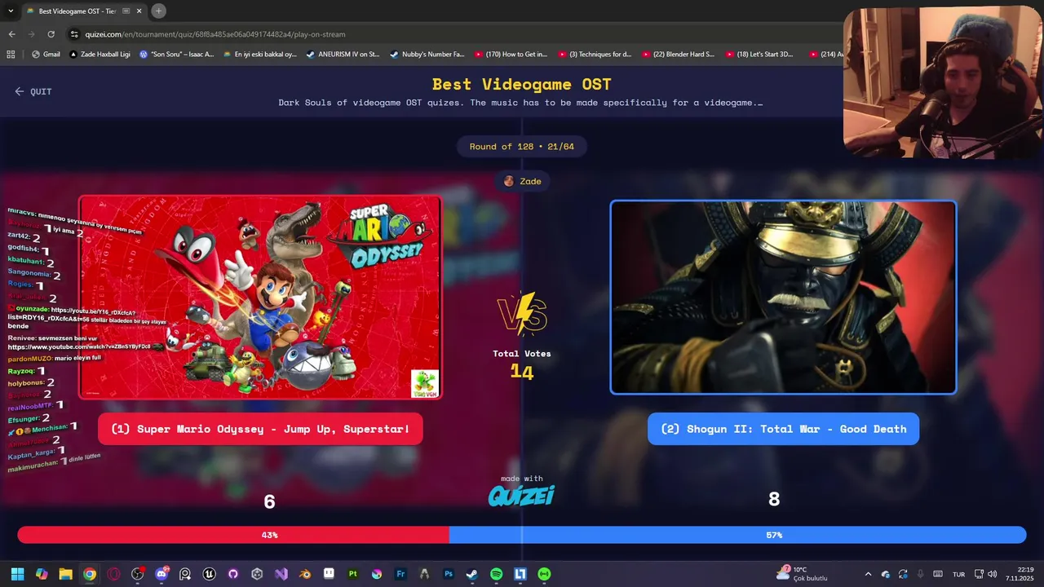Click the Zade host name badge
This screenshot has height=587, width=1044.
click(x=522, y=181)
